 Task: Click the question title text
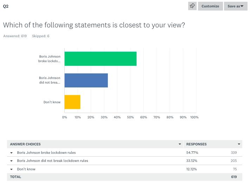(x=94, y=25)
